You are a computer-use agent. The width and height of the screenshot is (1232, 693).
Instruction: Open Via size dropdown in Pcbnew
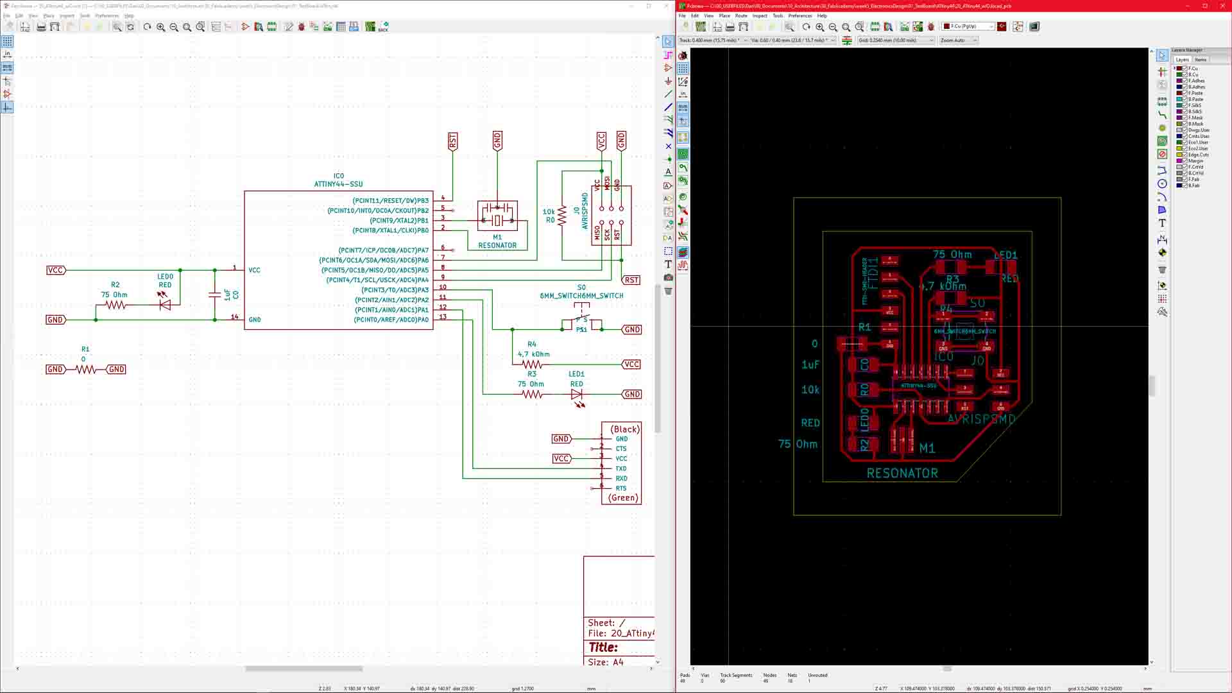[x=793, y=40]
